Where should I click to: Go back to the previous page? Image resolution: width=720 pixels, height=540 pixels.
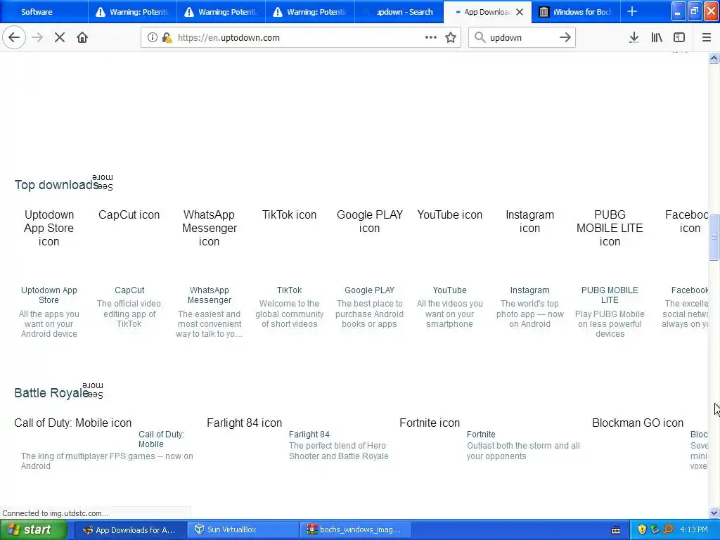(14, 37)
